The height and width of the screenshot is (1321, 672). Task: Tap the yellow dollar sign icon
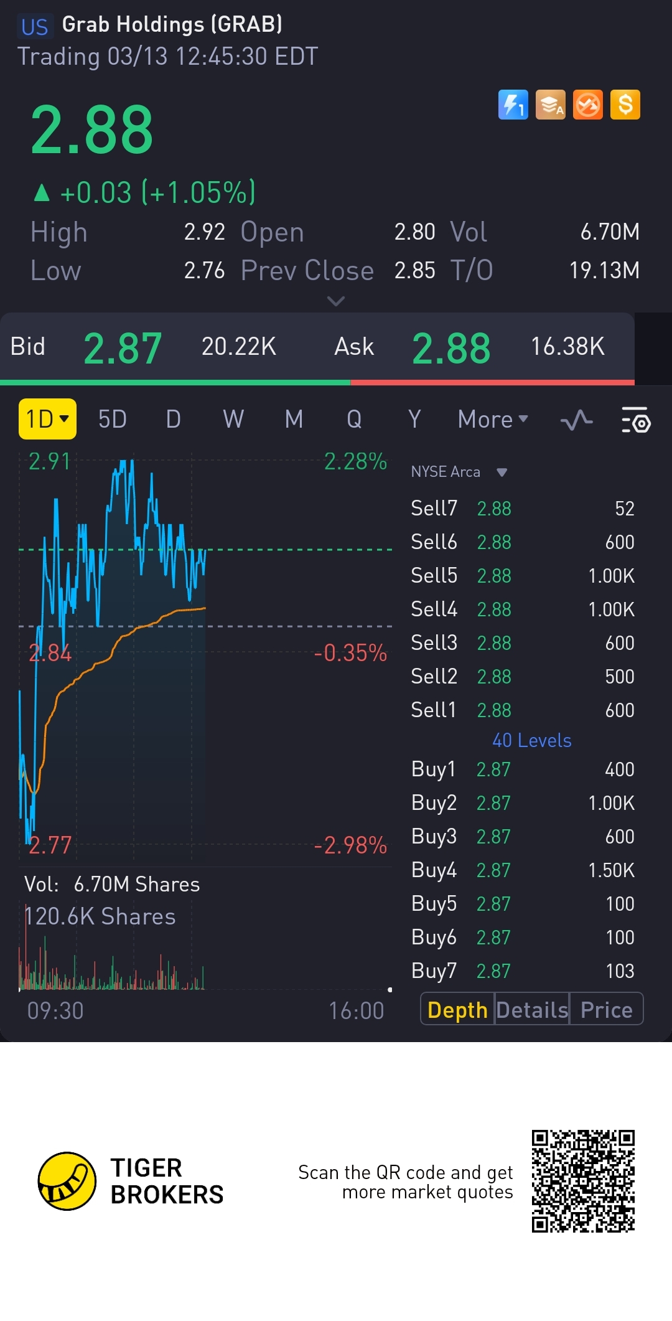click(x=625, y=105)
